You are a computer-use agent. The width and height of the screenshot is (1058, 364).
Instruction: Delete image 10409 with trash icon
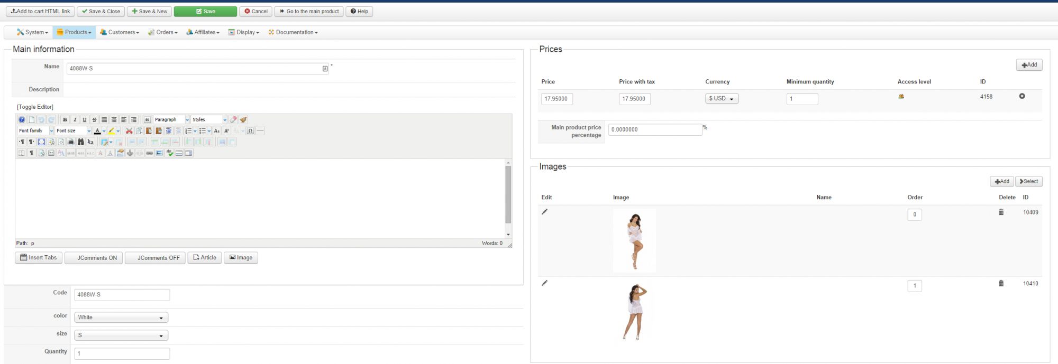(1001, 212)
